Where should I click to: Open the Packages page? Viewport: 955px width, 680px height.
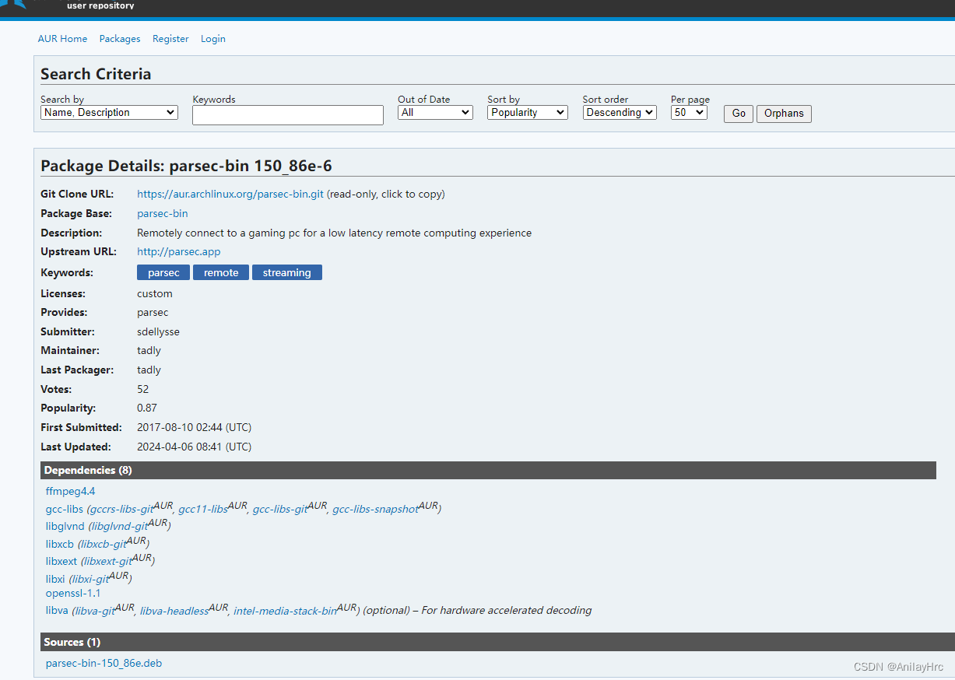pyautogui.click(x=119, y=38)
